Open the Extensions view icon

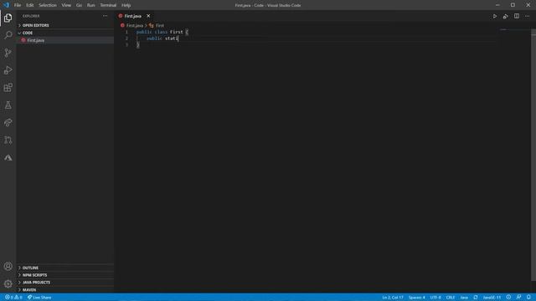point(8,87)
